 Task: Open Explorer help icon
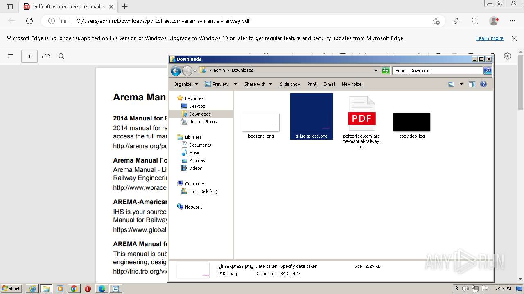[483, 84]
